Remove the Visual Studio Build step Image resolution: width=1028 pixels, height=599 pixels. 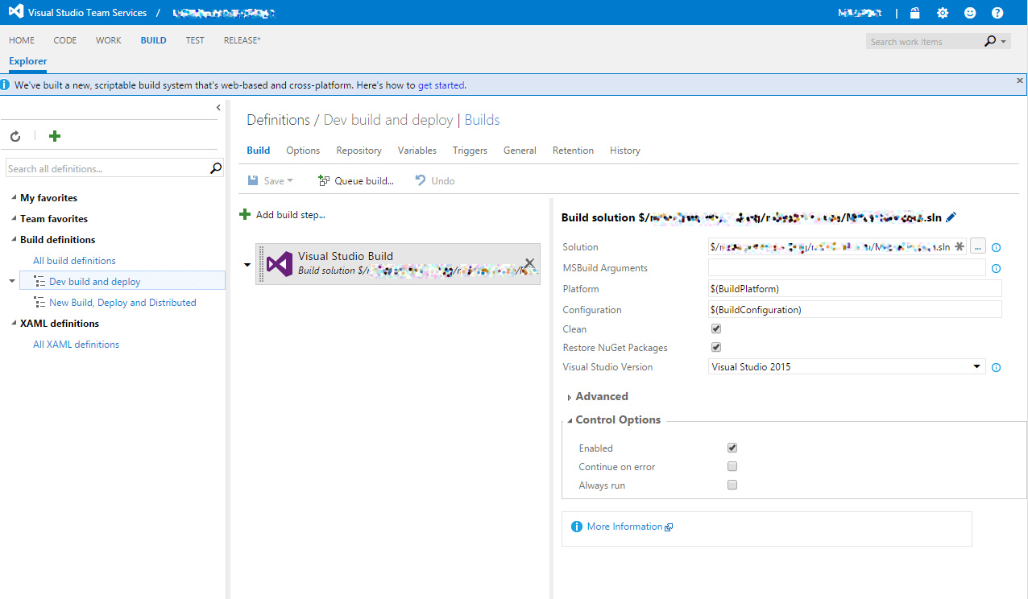(529, 263)
